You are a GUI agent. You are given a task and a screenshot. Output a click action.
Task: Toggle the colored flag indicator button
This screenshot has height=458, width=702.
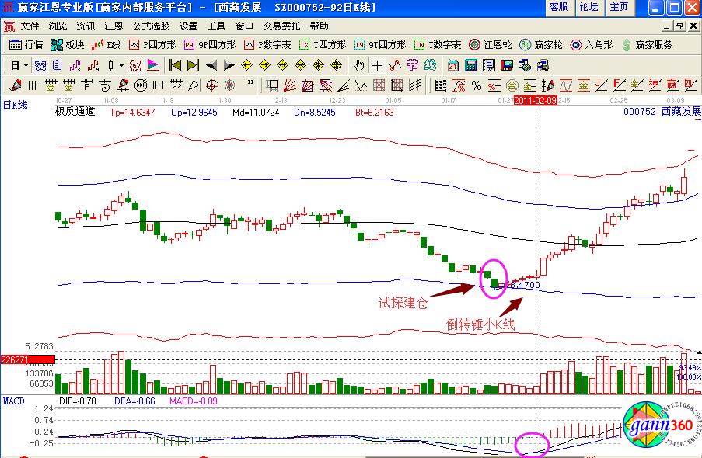[153, 65]
